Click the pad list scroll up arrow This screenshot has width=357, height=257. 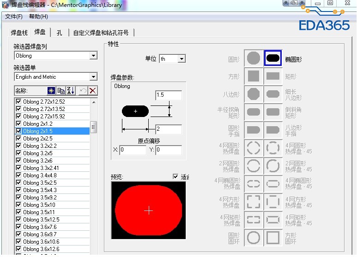click(94, 102)
